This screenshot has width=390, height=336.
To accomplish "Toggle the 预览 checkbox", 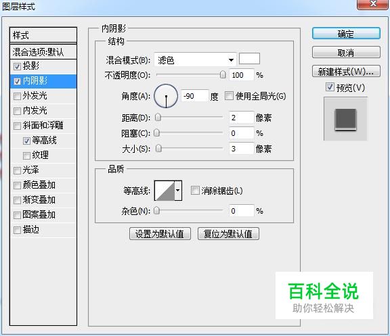I will [x=330, y=87].
